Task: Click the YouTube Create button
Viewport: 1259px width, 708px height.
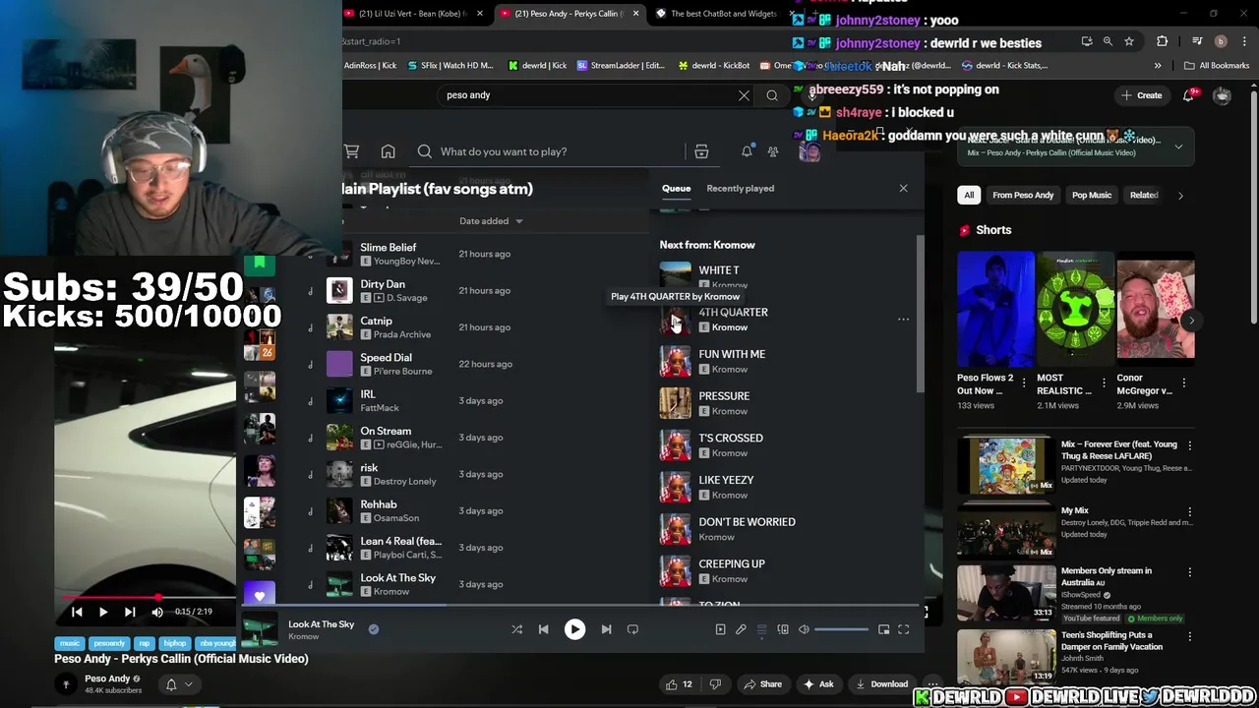Action: pos(1141,95)
